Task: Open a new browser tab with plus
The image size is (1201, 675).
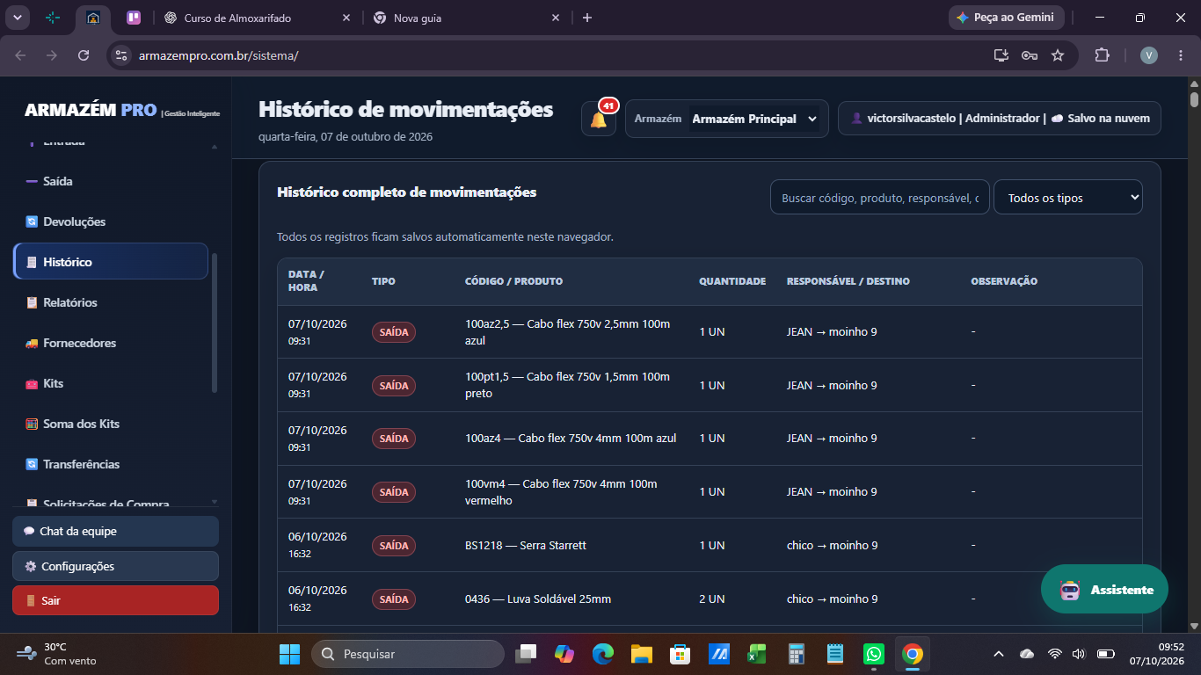Action: [587, 18]
